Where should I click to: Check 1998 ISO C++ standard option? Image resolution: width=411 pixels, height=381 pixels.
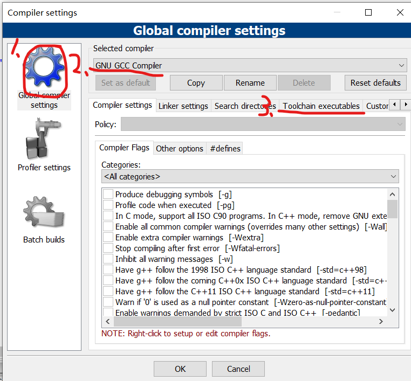pyautogui.click(x=108, y=269)
